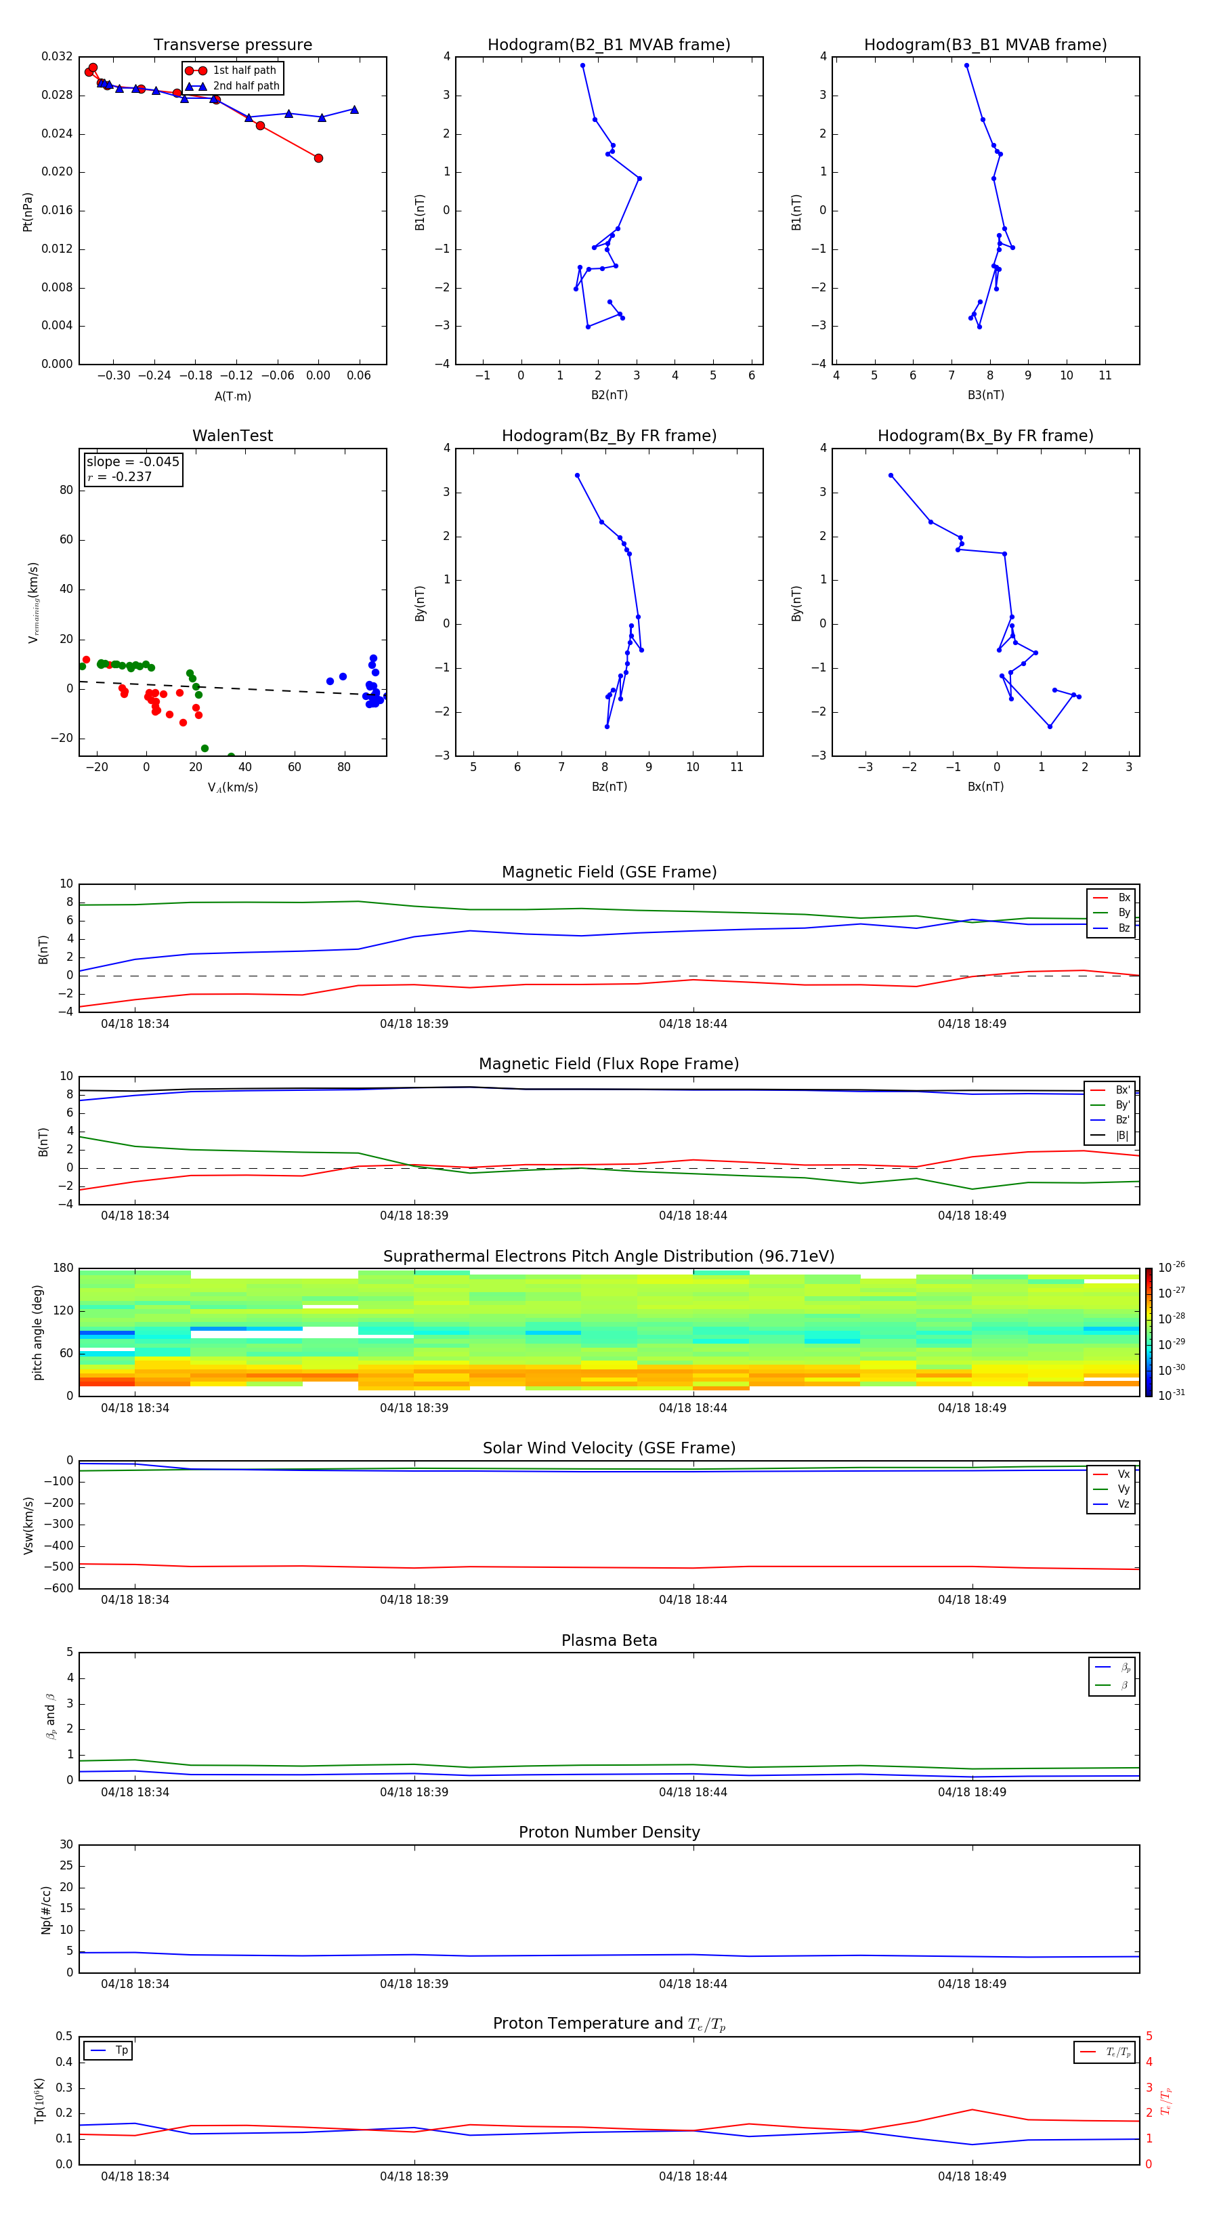Click '04/18 18:39' tick under GSE magnetic field
1219x2236 pixels.
(414, 1023)
